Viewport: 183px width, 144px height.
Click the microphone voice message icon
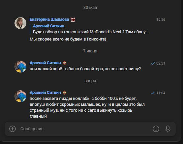tap(168, 129)
